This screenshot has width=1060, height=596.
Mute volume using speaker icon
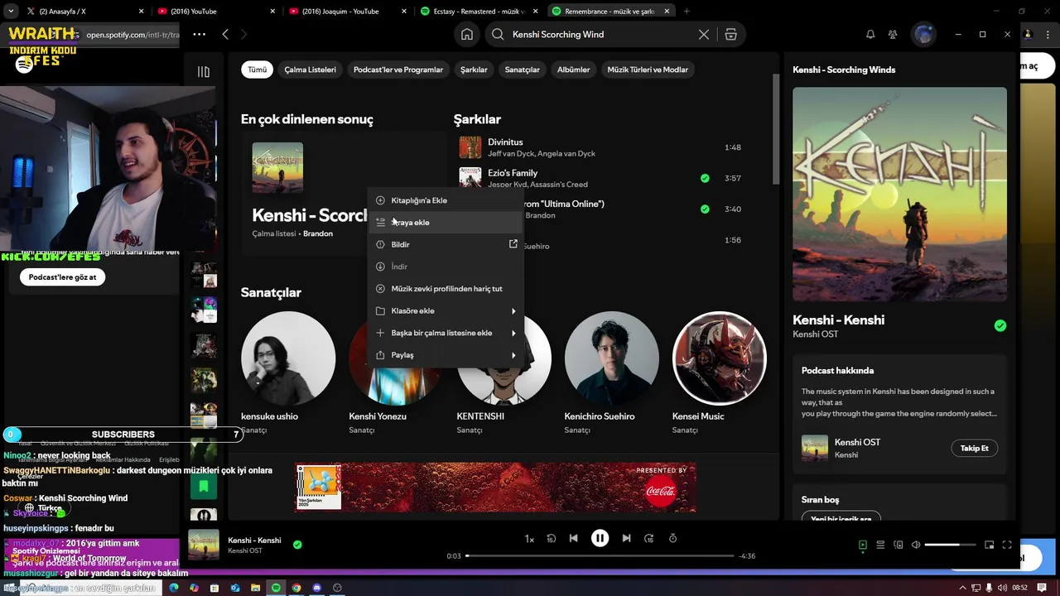916,545
